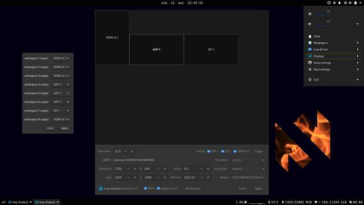
Task: Click the battery icon beside 97%
Action: point(310,36)
